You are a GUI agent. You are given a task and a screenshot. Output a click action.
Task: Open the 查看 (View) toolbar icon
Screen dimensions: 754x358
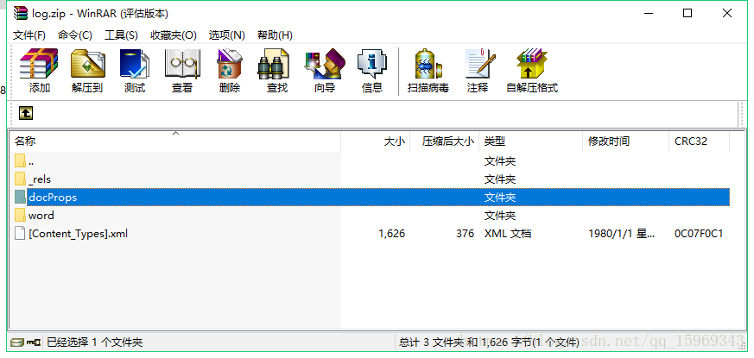coord(182,64)
